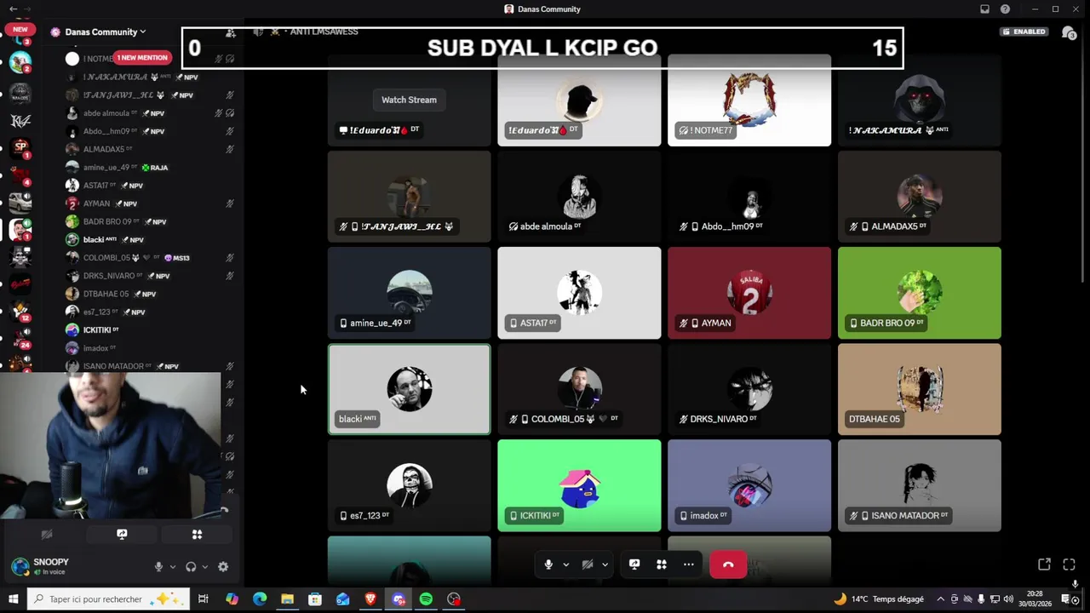
Task: Click NEW unread indicator in server list
Action: pos(20,29)
